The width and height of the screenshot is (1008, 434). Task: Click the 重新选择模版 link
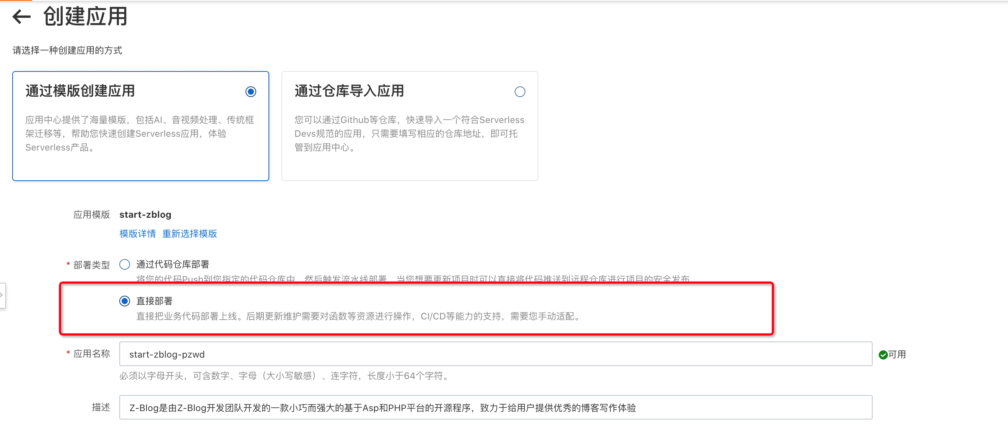coord(189,233)
